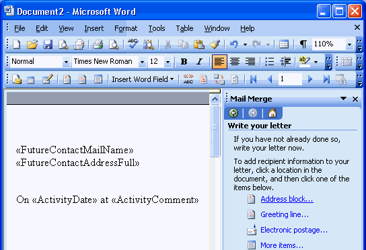This screenshot has height=250, width=366.
Task: Open Data Source in Mail Merge toolbar
Action: tap(31, 80)
